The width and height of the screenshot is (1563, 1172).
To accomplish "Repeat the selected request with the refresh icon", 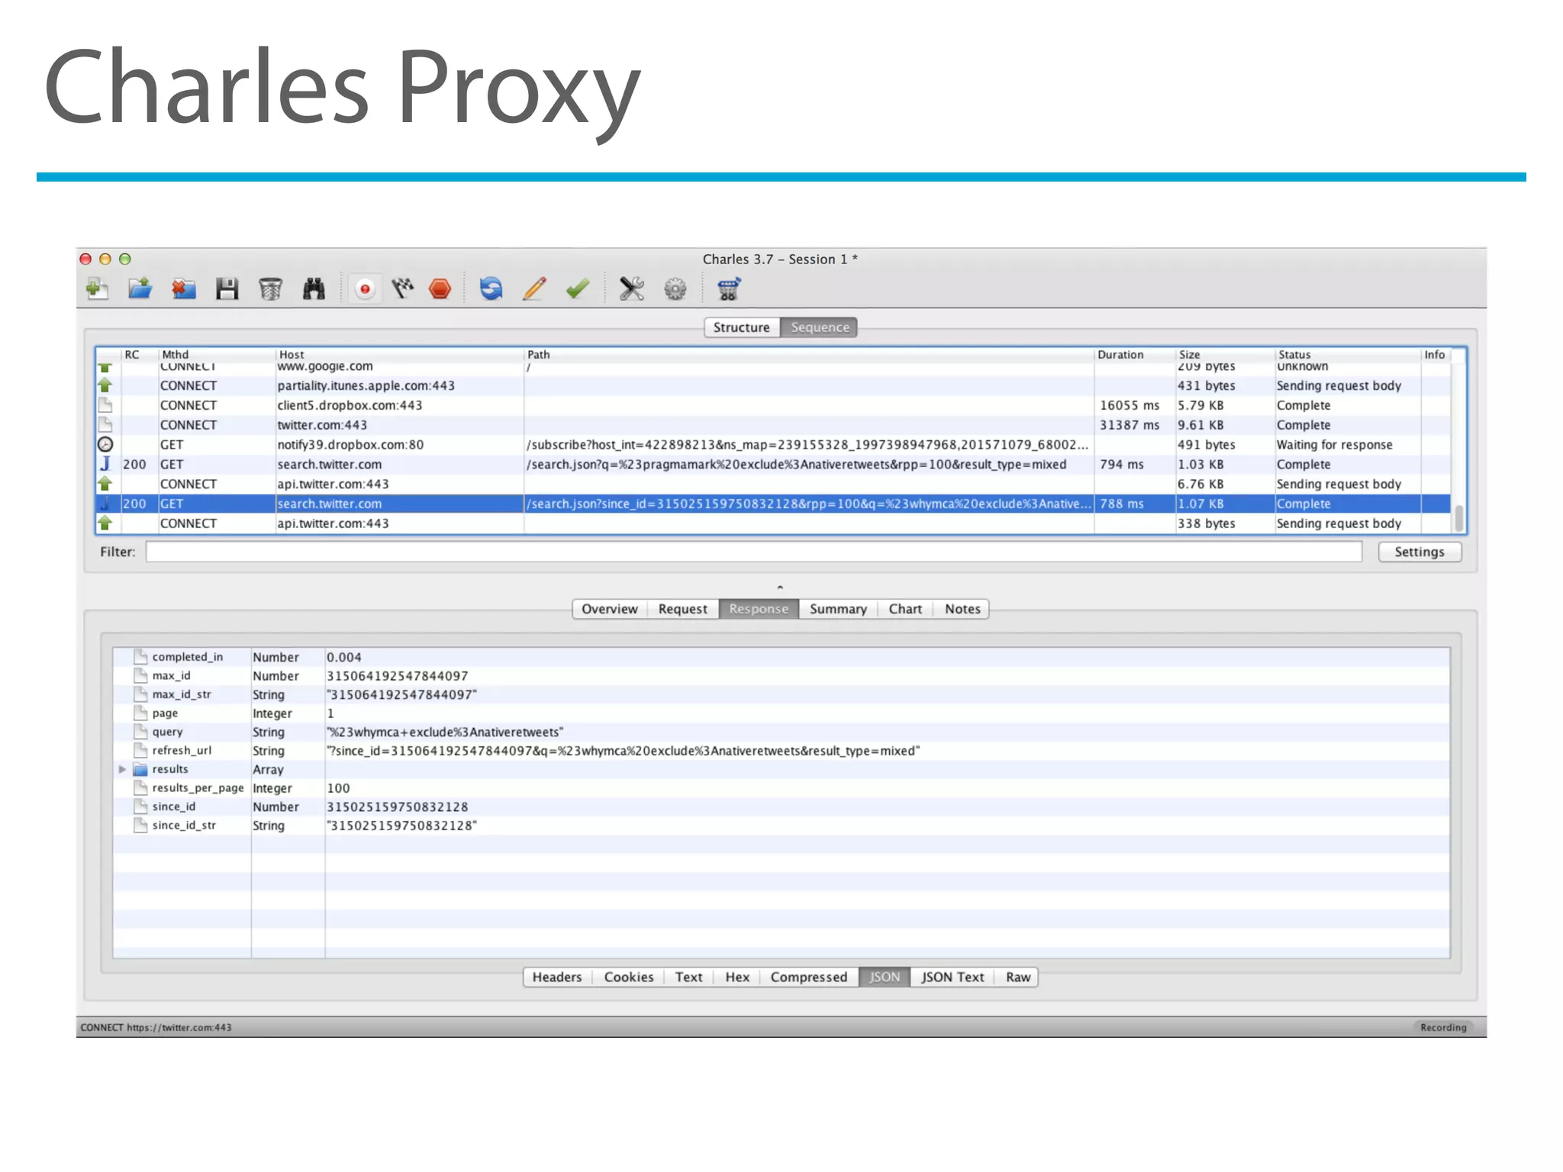I will click(491, 288).
